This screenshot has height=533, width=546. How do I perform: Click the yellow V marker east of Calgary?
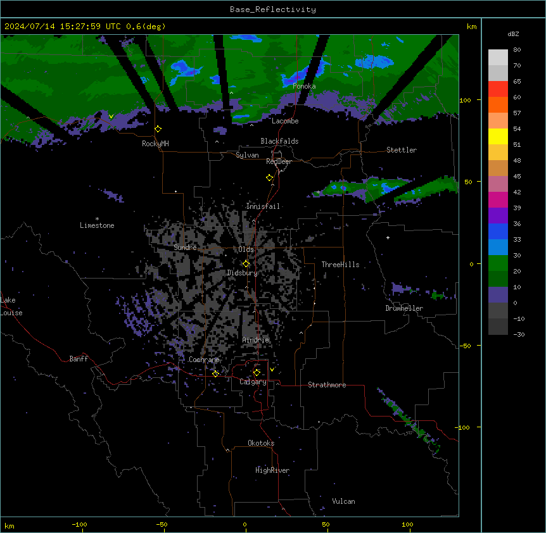pyautogui.click(x=272, y=370)
